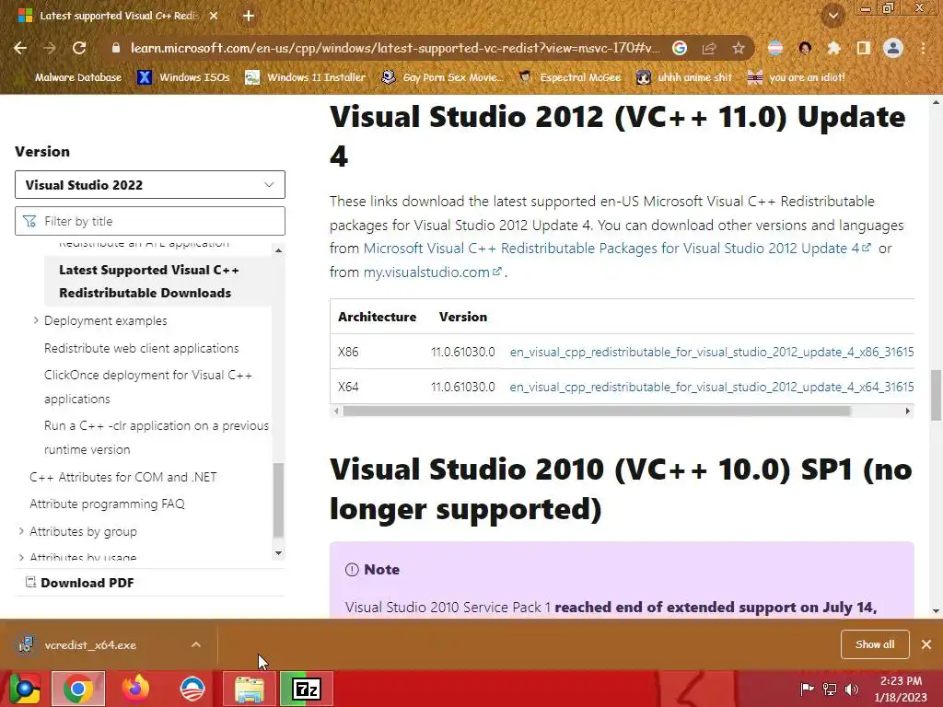Click the table's left scroll arrow
Screen dimensions: 943x707
tap(336, 411)
